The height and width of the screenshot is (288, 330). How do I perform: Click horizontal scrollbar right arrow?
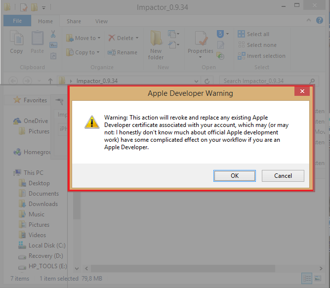[x=321, y=268]
